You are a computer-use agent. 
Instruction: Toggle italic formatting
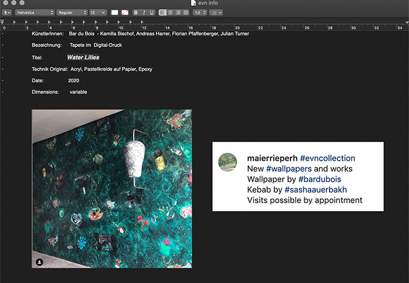[144, 13]
